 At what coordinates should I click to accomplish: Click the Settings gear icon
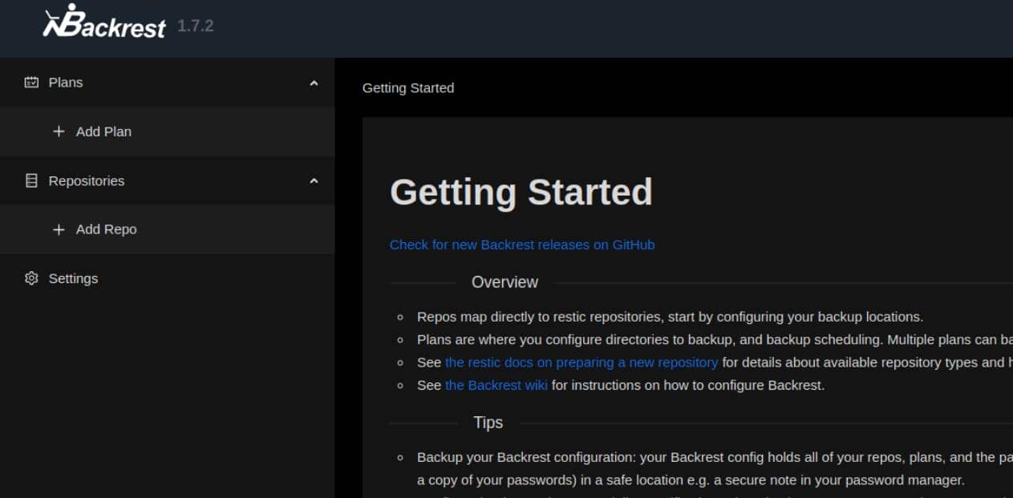(31, 278)
